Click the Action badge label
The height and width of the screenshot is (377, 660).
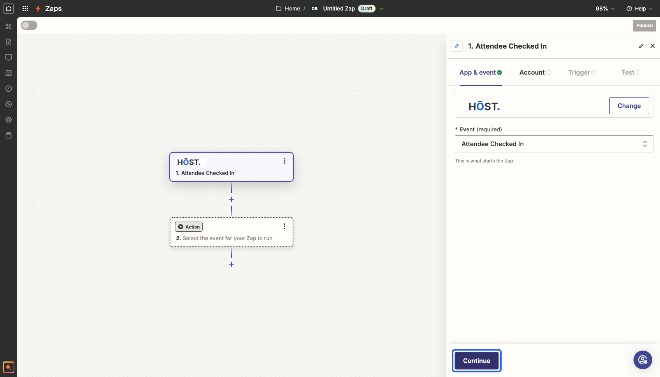(x=189, y=227)
